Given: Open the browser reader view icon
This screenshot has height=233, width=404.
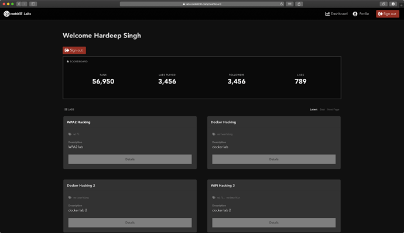Looking at the screenshot, I should click(x=290, y=4).
